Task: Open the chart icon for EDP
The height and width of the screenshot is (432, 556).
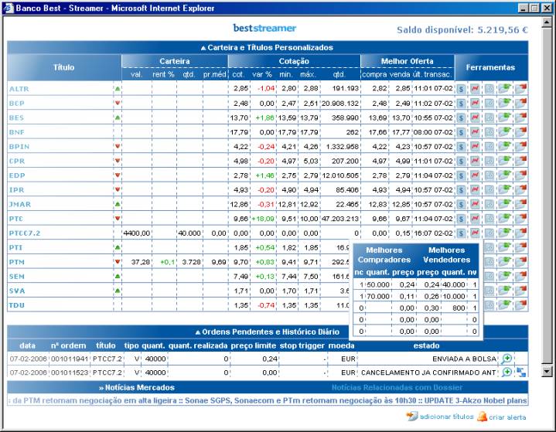Action: 475,175
